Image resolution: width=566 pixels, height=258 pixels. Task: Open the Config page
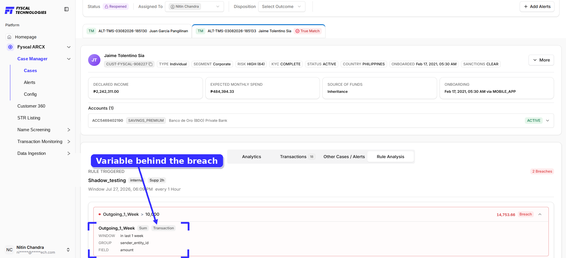pos(30,94)
